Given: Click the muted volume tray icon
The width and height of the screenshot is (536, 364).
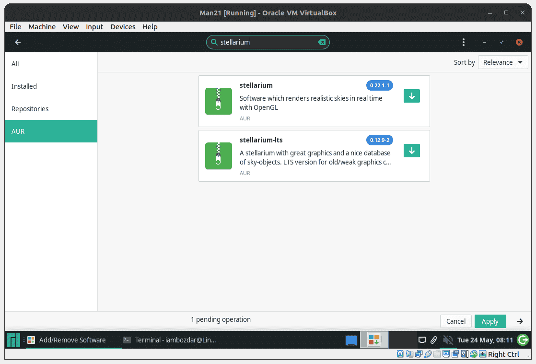Looking at the screenshot, I should (447, 340).
